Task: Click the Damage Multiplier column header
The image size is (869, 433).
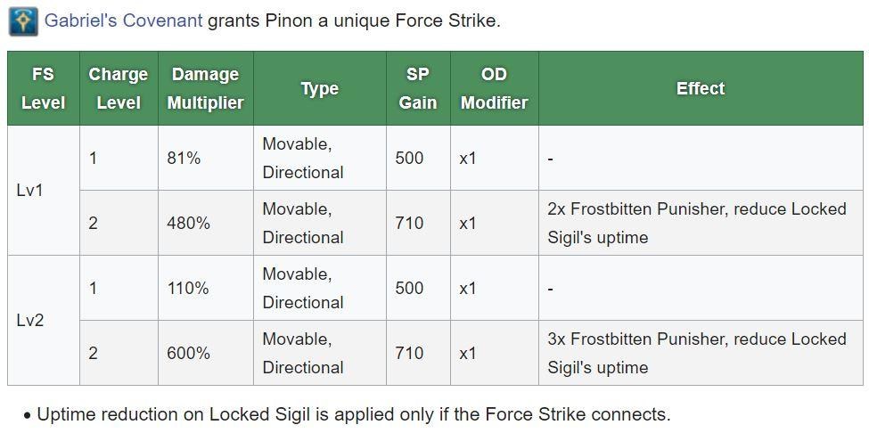Action: pos(205,88)
